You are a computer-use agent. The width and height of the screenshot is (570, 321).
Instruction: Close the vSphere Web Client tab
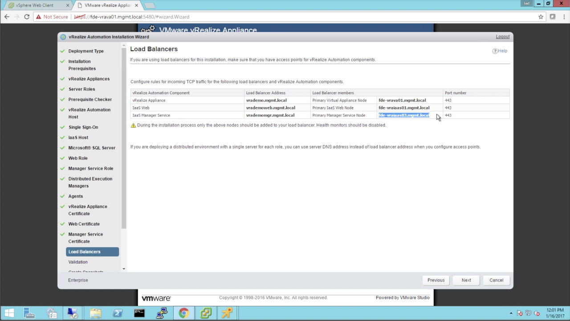tap(68, 5)
